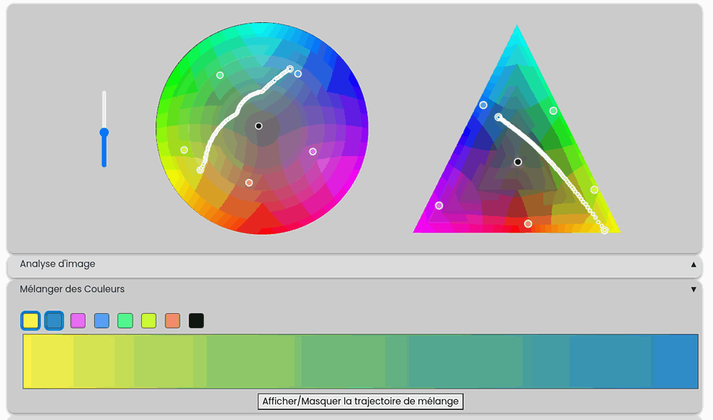Choose the light blue color swatch

[101, 321]
